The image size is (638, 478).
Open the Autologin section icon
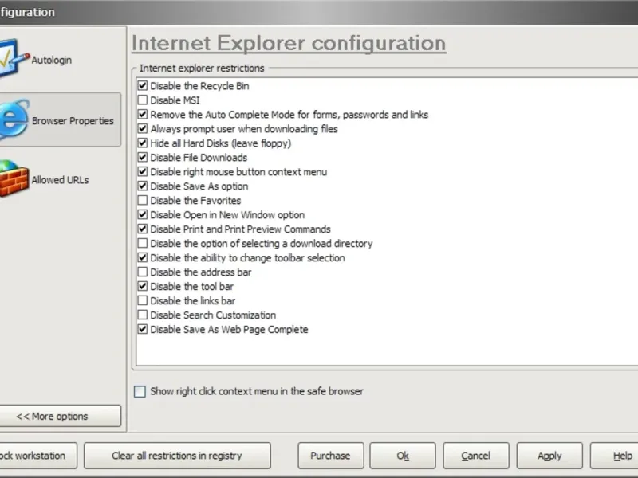point(14,59)
